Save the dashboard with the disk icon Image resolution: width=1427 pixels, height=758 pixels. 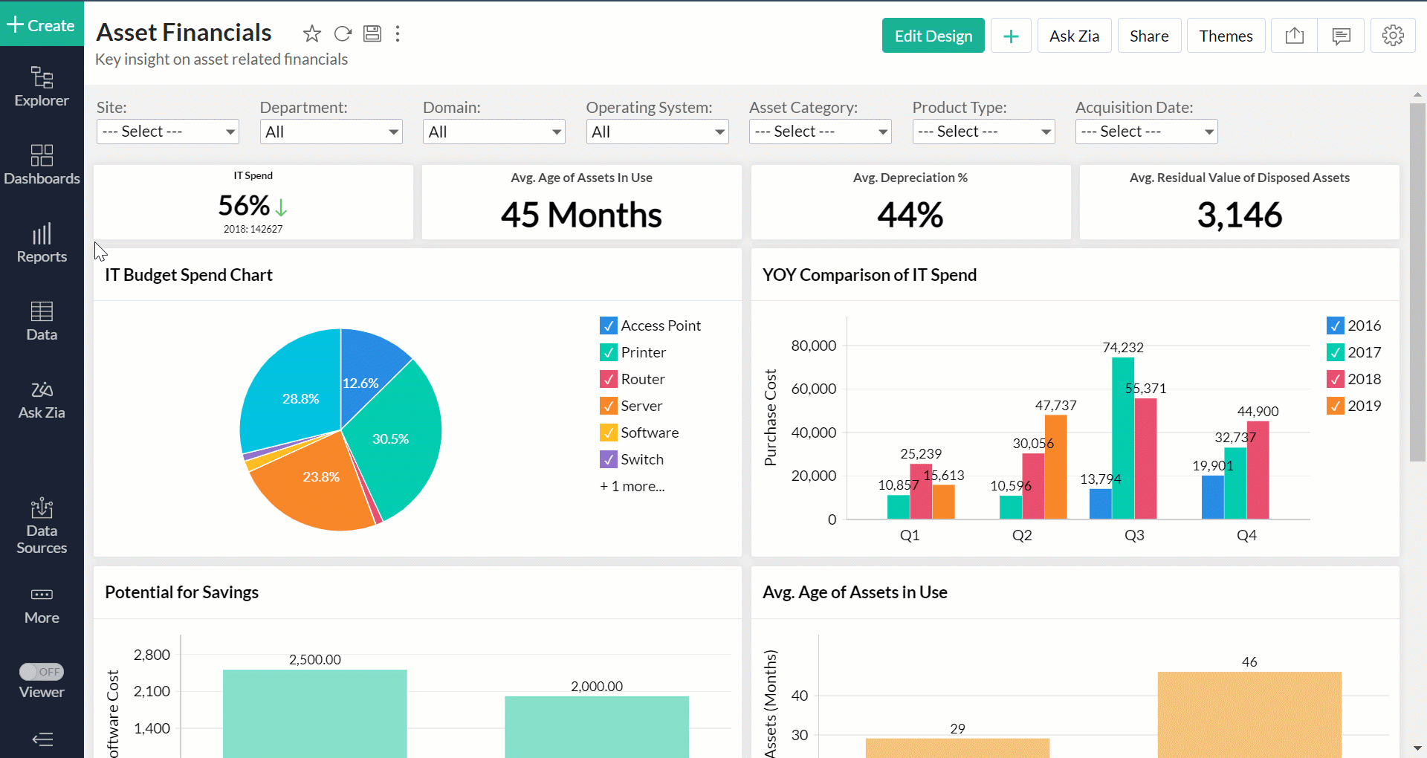pyautogui.click(x=372, y=33)
